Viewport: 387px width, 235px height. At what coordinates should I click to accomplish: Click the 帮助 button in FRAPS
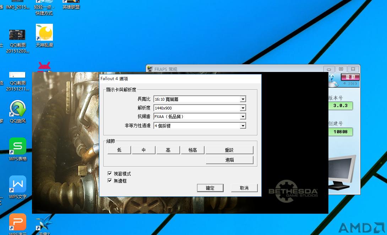pos(350,77)
